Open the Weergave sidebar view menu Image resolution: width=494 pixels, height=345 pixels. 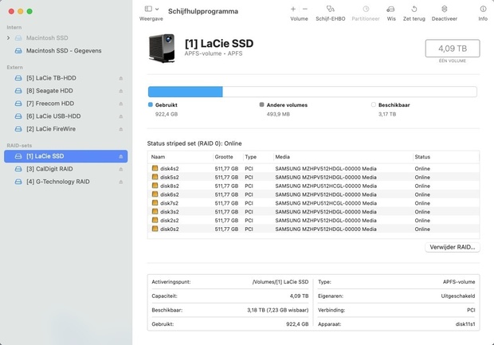(151, 9)
